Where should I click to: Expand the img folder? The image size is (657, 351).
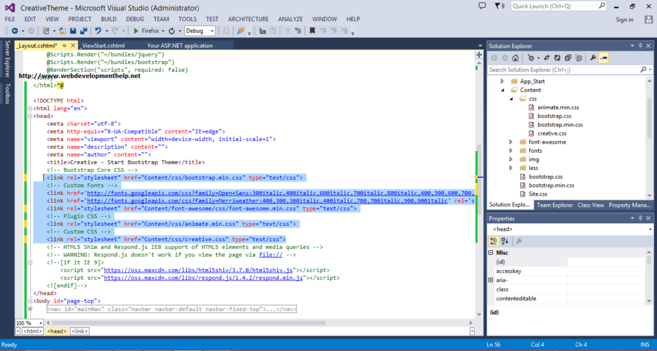[511, 159]
